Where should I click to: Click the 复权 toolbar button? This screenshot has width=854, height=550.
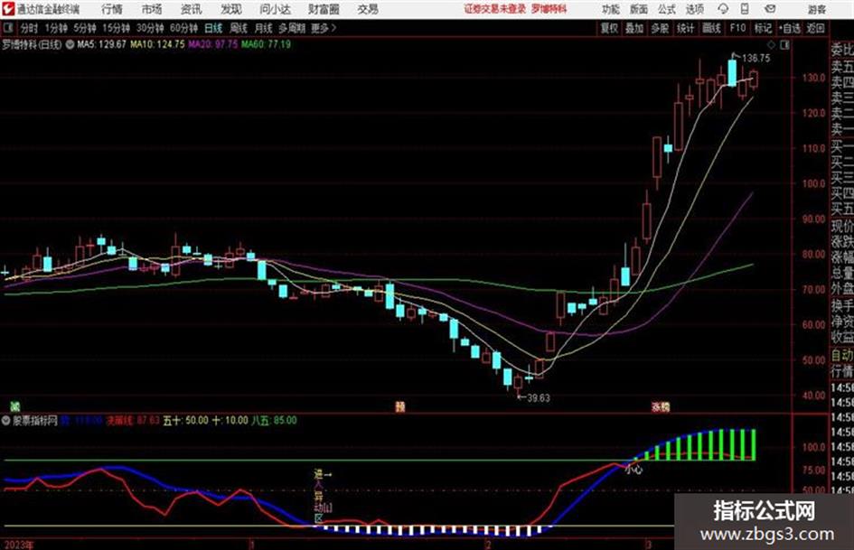pos(609,28)
